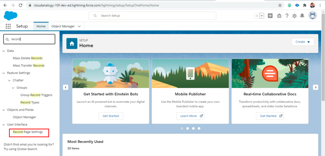Collapse the Data section
Image resolution: width=325 pixels, height=156 pixels.
pyautogui.click(x=3, y=51)
